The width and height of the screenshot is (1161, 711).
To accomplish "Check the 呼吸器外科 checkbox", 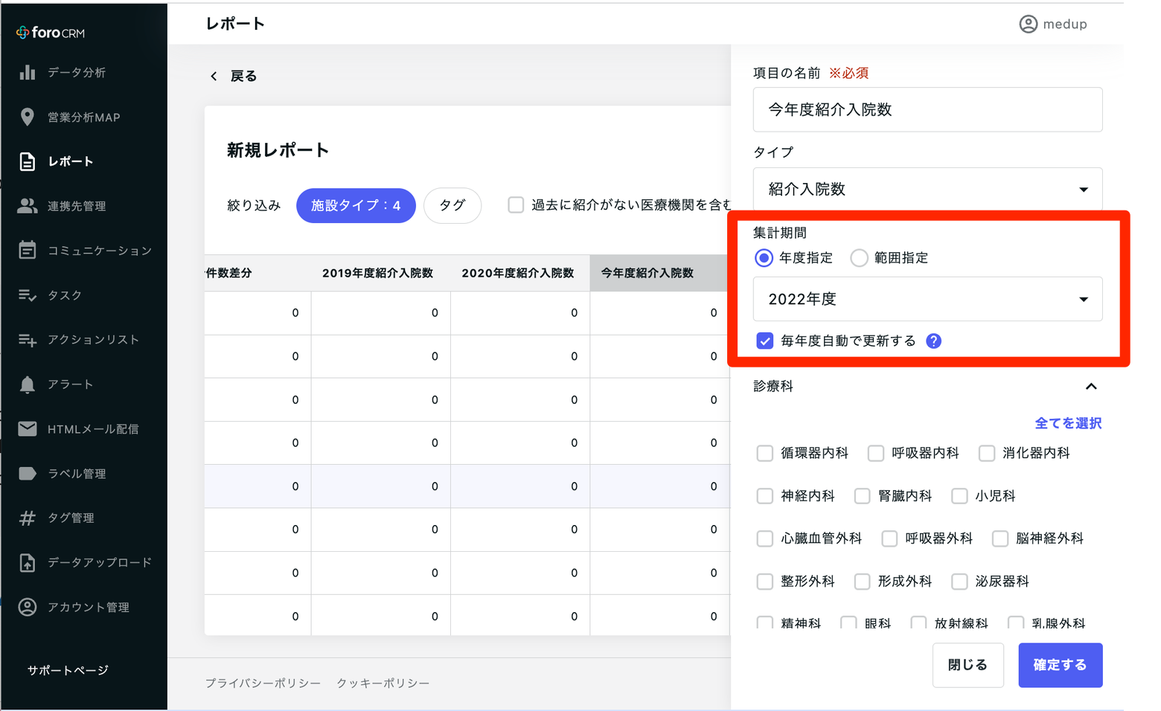I will tap(889, 538).
